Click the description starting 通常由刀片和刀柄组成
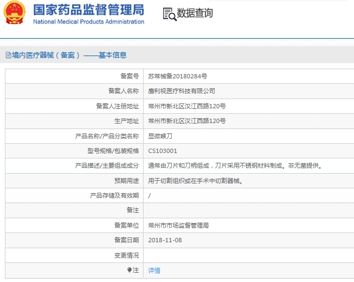Screen dimensions: 354x282 [x=235, y=165]
